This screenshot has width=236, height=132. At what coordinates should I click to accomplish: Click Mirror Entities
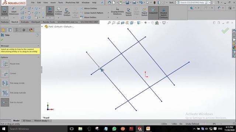point(89,8)
